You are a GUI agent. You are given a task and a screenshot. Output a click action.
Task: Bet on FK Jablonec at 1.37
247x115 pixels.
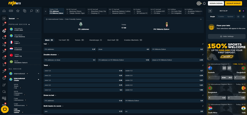pos(70,49)
